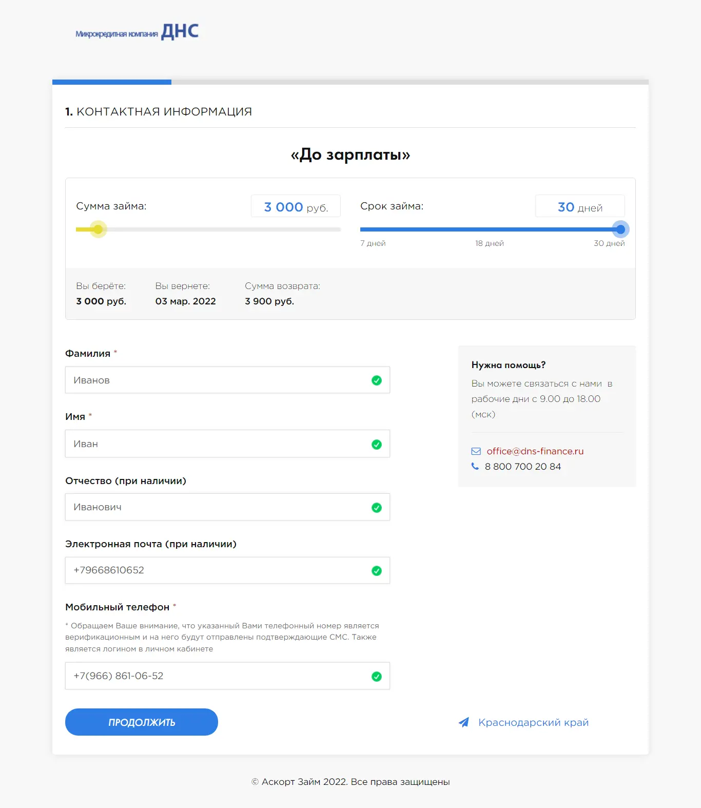Click green checkmark in Мобильный телефон field
Screen dimensions: 701x808
[x=377, y=677]
